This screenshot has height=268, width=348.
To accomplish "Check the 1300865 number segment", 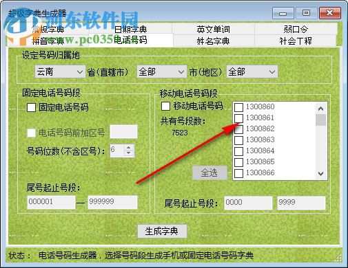I will point(238,162).
